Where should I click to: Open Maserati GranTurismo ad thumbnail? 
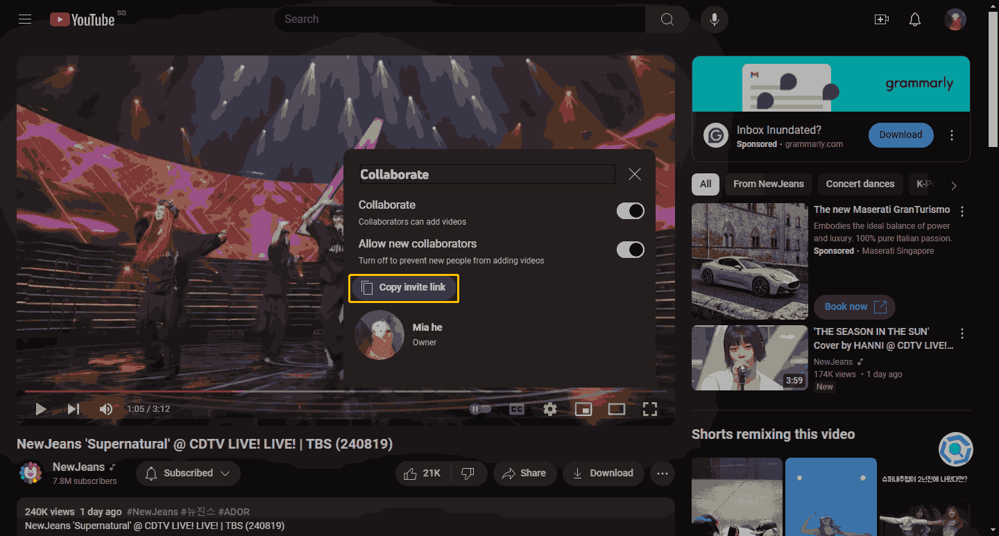[750, 261]
